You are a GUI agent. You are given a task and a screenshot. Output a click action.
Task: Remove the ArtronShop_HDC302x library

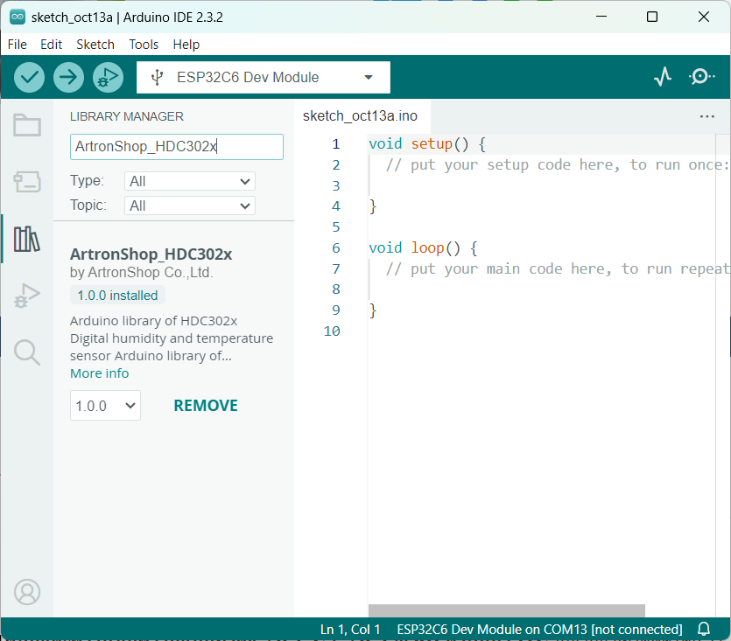click(206, 406)
